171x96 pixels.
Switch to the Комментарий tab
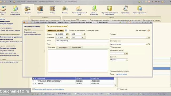tap(76, 47)
